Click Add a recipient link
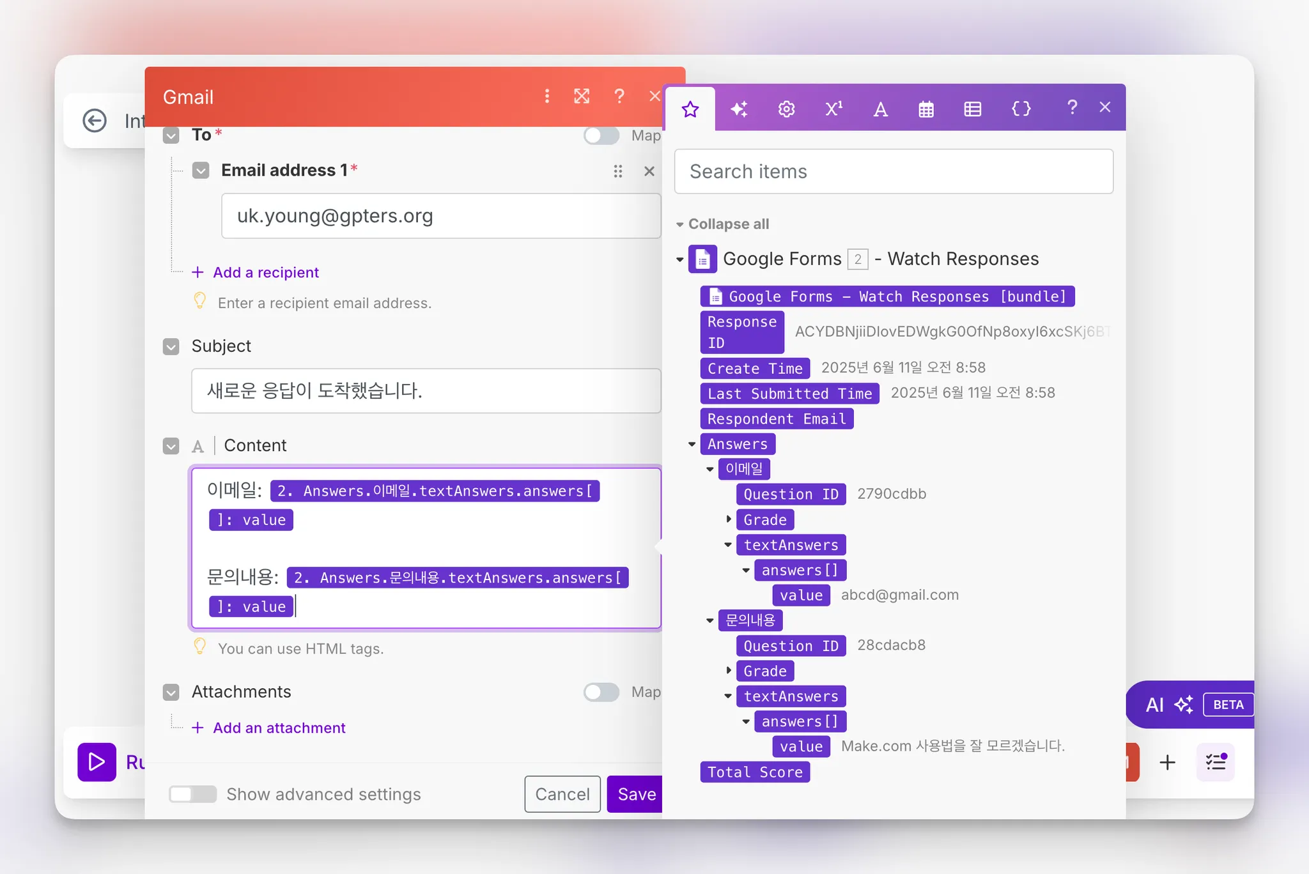Screen dimensions: 1309x874 tap(265, 273)
